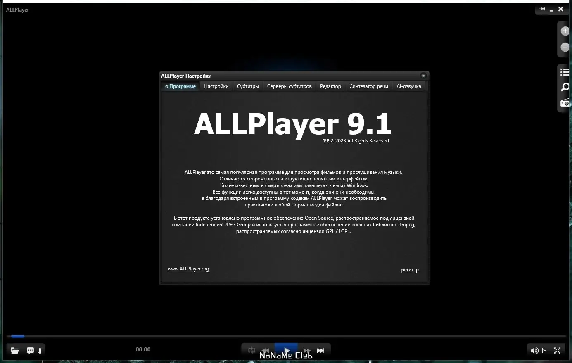Screen dimensions: 572x363
Task: Close the ALLPlayer main window
Action: click(x=560, y=9)
